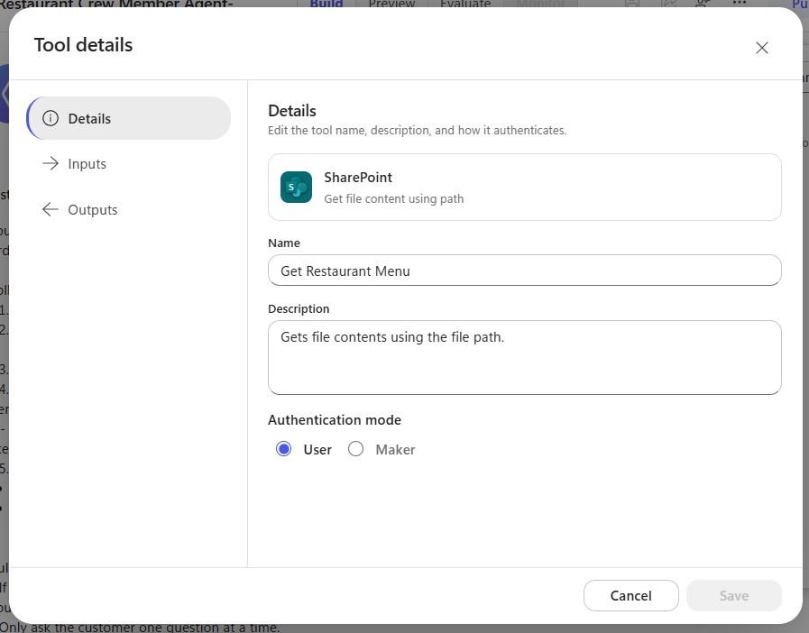Click the Details info circle icon
Viewport: 809px width, 633px height.
[x=50, y=118]
